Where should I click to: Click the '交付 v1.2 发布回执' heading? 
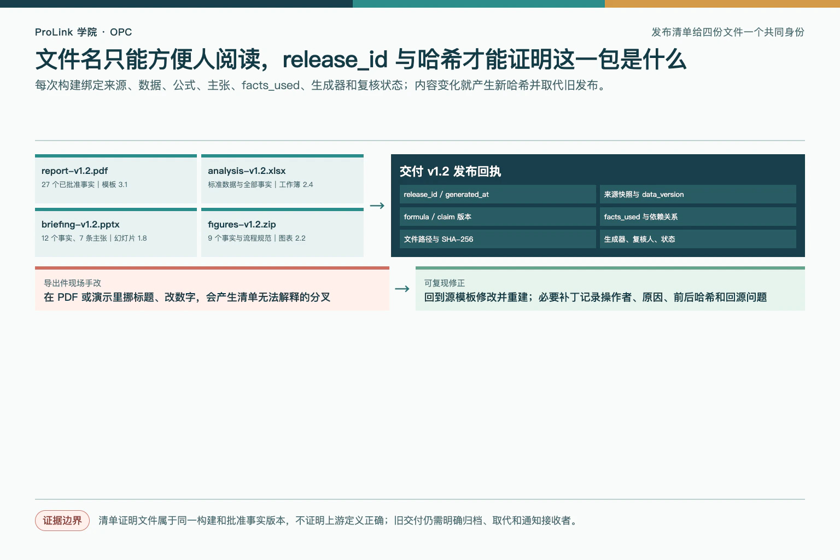click(450, 171)
